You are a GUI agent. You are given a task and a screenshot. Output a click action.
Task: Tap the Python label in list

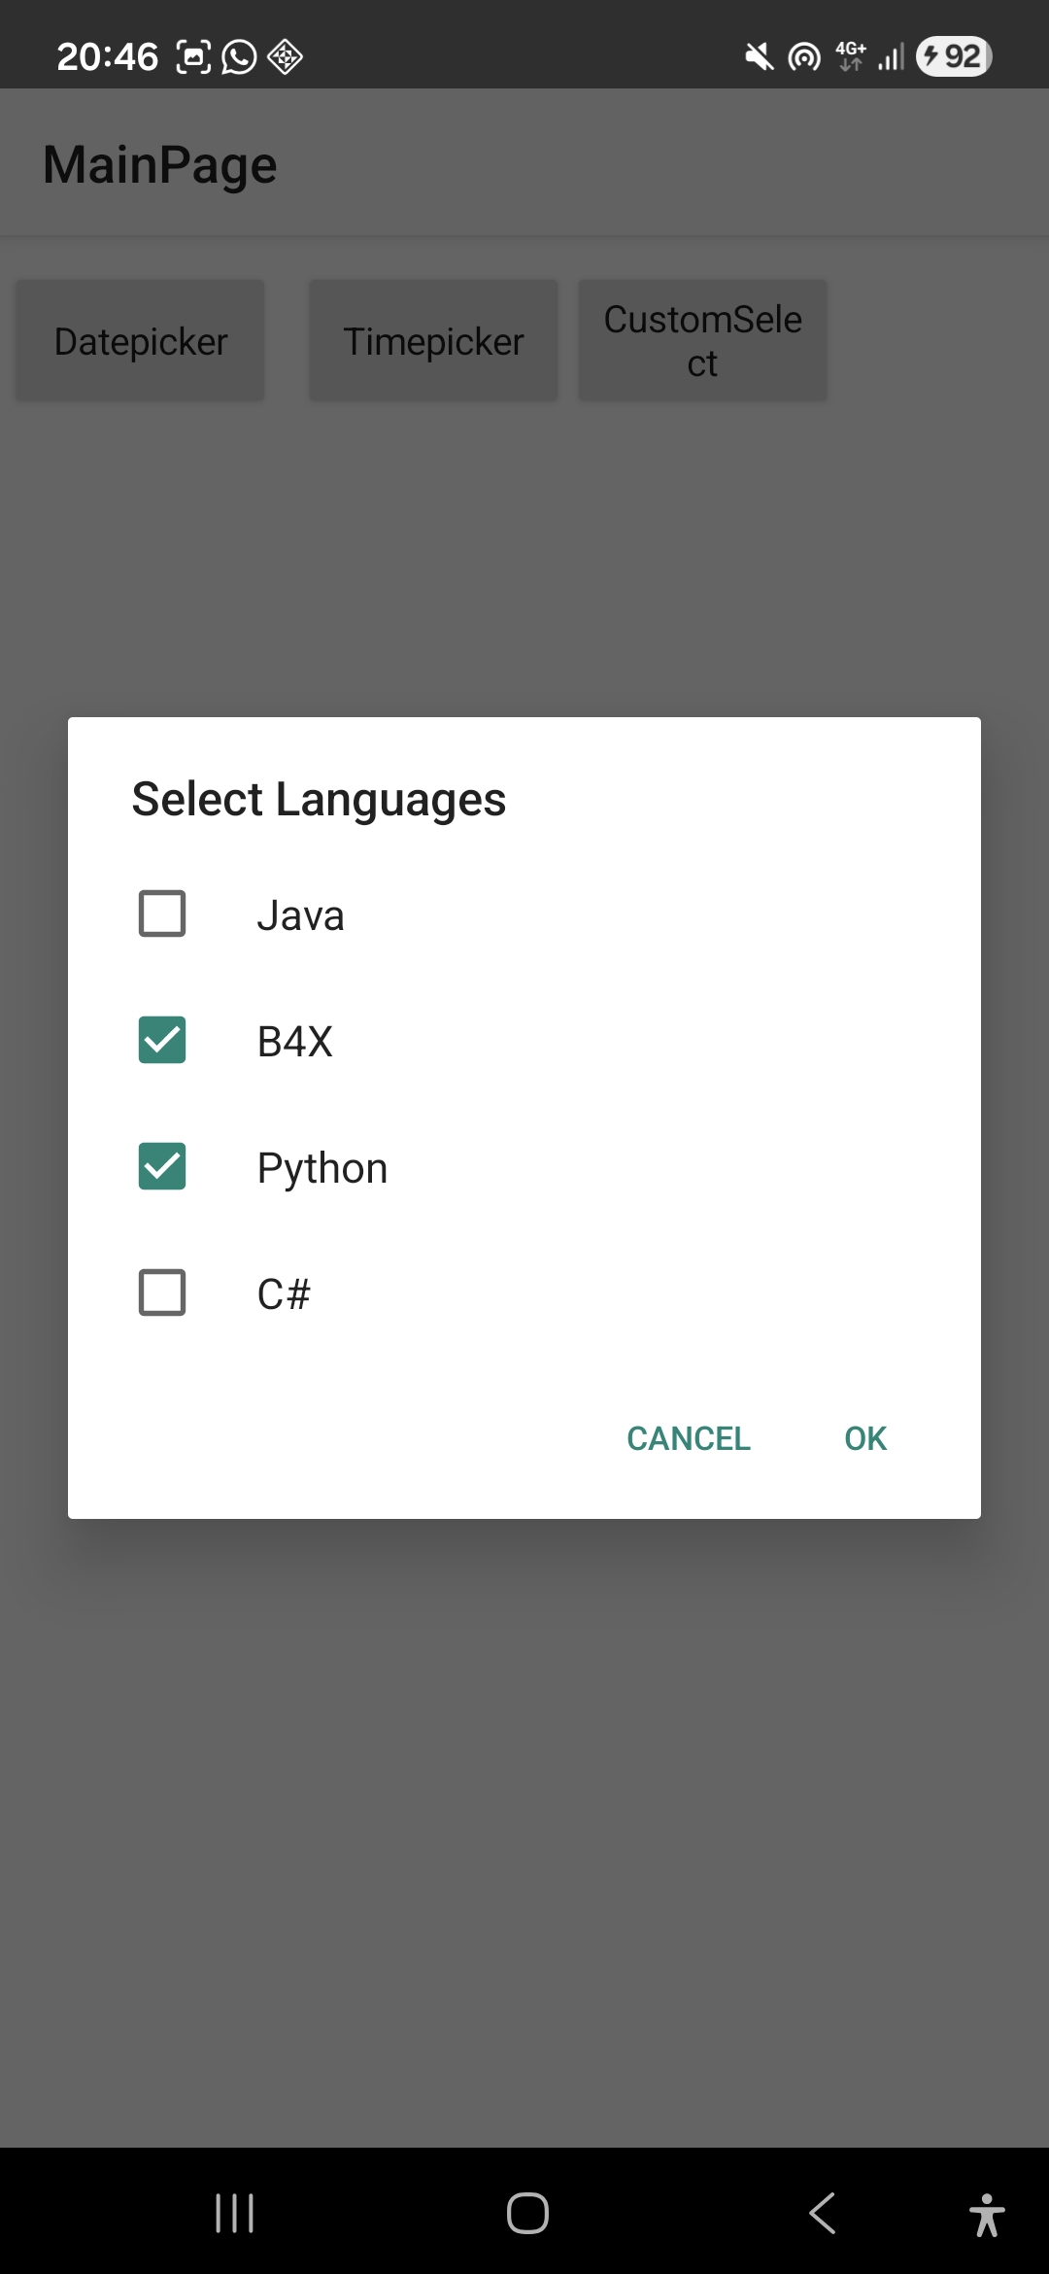(x=321, y=1167)
